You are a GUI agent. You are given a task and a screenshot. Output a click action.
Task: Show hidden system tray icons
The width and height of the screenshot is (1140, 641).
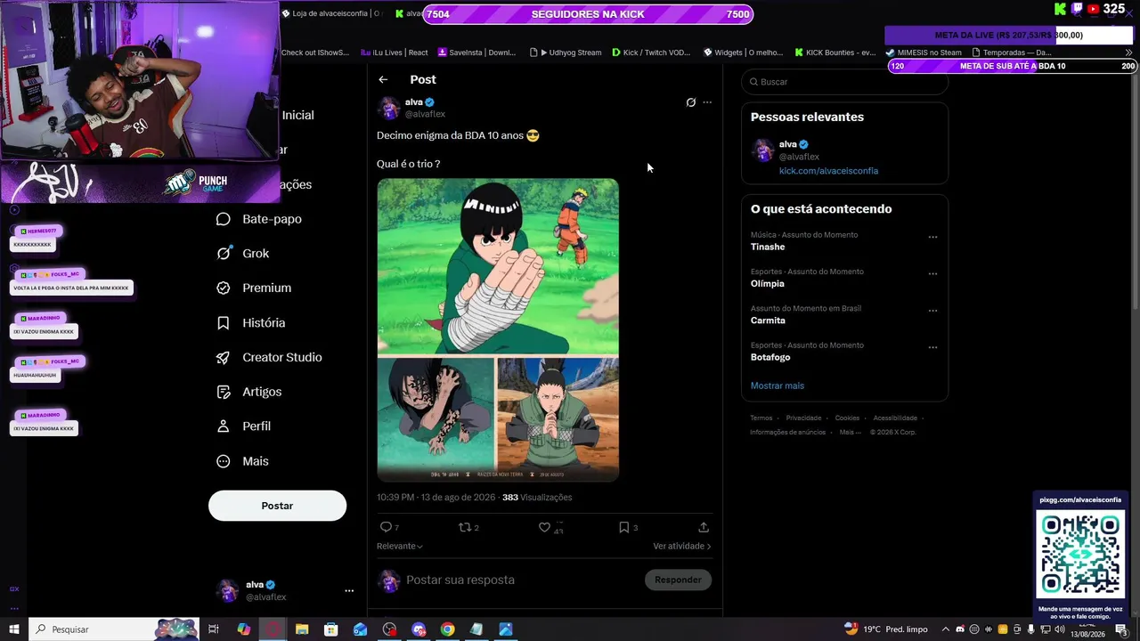[x=946, y=629]
